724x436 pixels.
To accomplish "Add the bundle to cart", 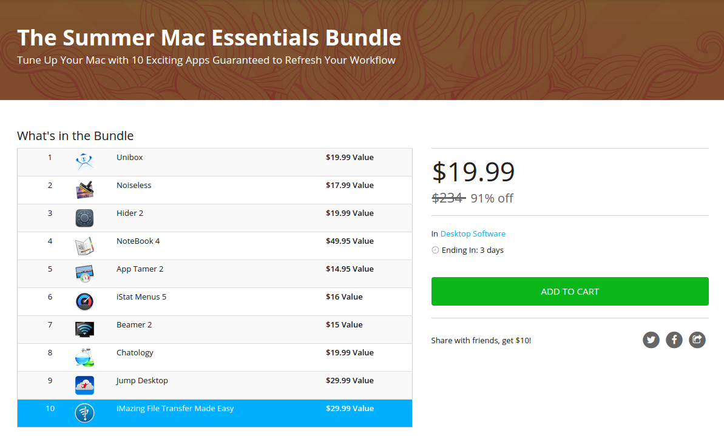I will pos(570,292).
